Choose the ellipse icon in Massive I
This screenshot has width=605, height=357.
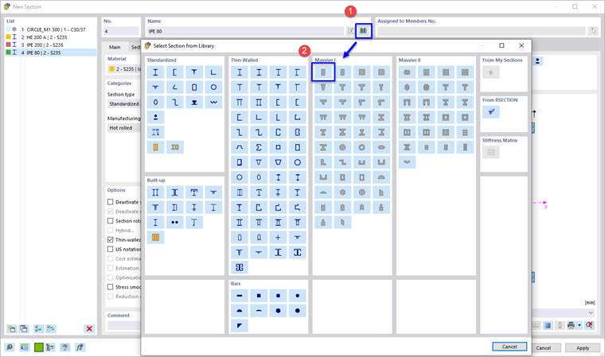(x=381, y=147)
